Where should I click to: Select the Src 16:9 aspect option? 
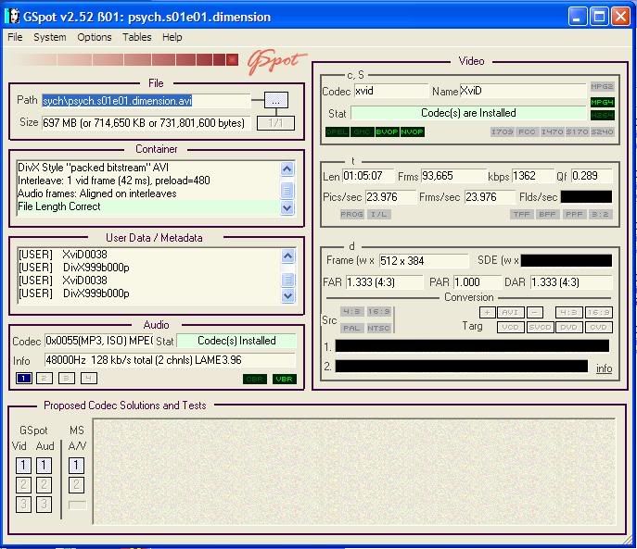(x=378, y=312)
